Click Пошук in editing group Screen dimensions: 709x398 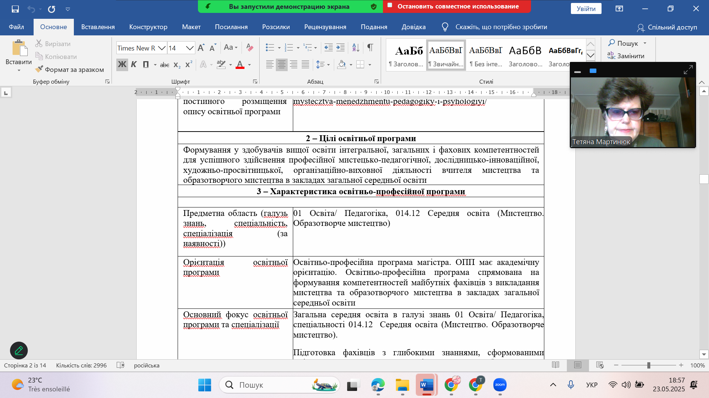point(627,43)
